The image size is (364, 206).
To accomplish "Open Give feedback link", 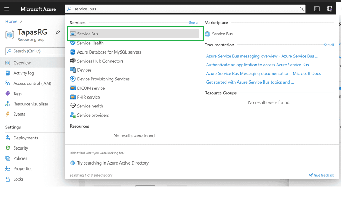I will click(321, 175).
